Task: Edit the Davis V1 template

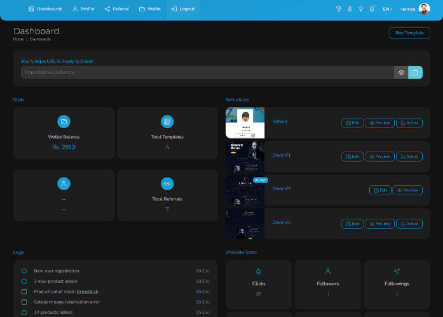Action: [352, 157]
